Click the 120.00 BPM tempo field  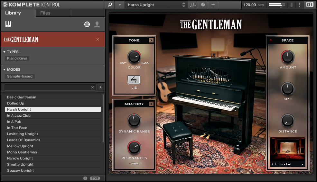[x=254, y=5]
